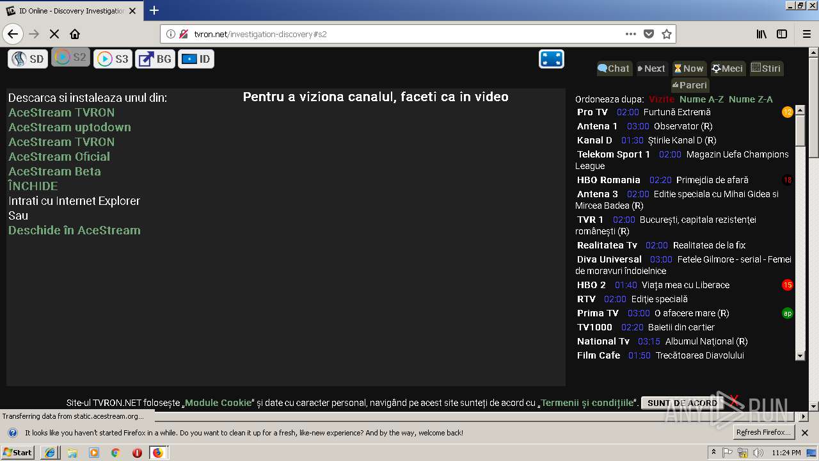Viewport: 819px width, 461px height.
Task: Open the first AceStream TVRON link
Action: (x=61, y=113)
